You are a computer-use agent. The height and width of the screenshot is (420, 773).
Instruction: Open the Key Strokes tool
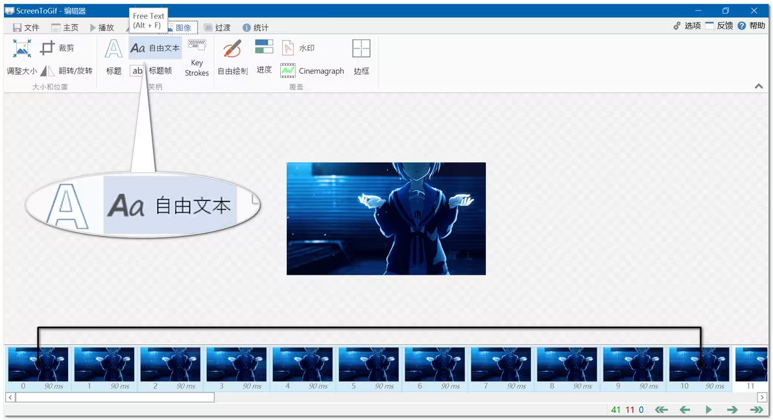click(x=196, y=58)
